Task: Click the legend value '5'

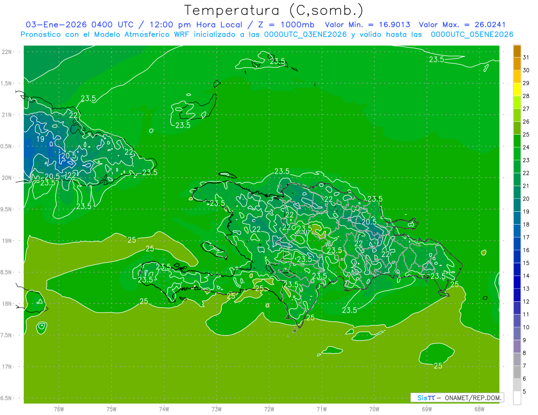Action: coord(525,391)
